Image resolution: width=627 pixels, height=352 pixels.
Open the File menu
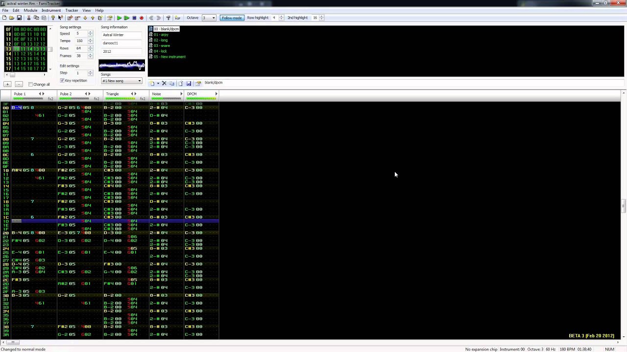click(5, 10)
